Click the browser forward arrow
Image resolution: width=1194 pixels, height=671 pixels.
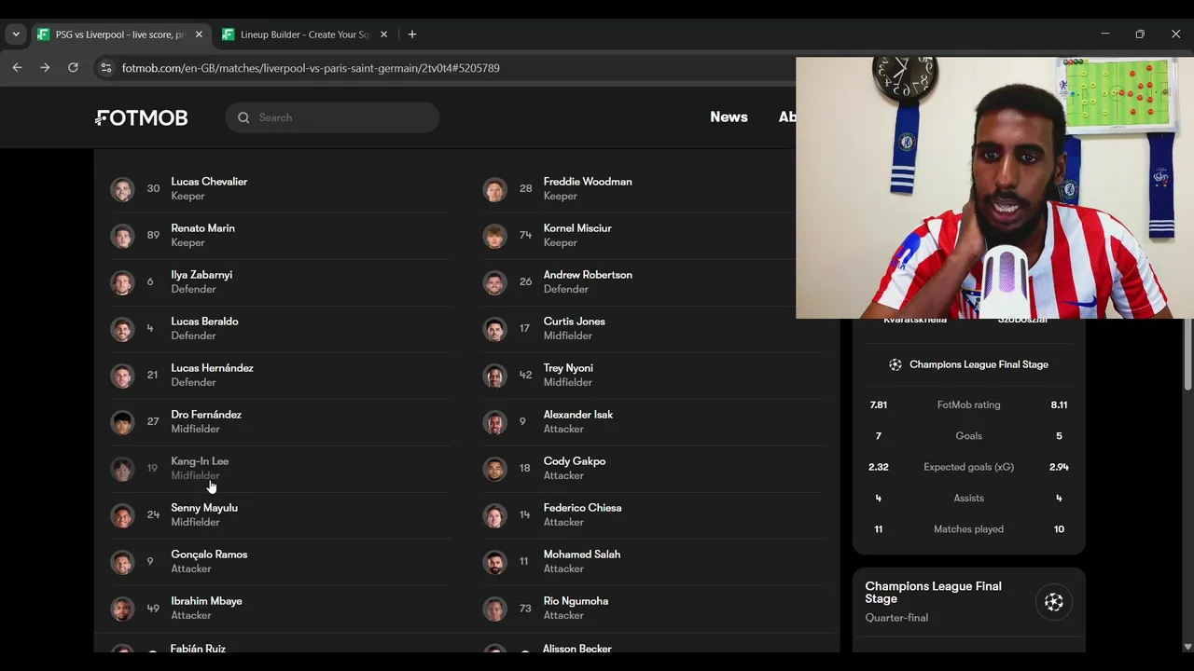pyautogui.click(x=45, y=68)
